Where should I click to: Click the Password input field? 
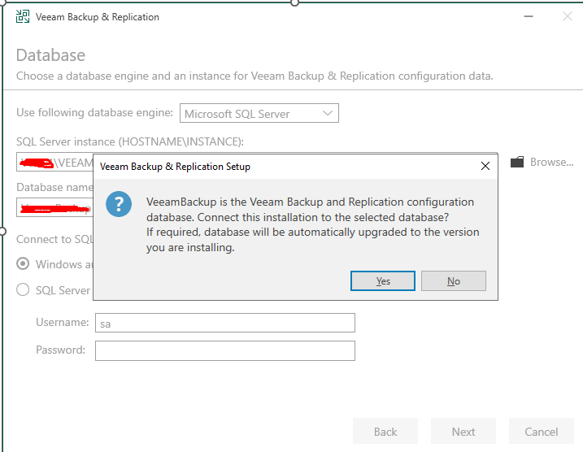click(x=225, y=351)
